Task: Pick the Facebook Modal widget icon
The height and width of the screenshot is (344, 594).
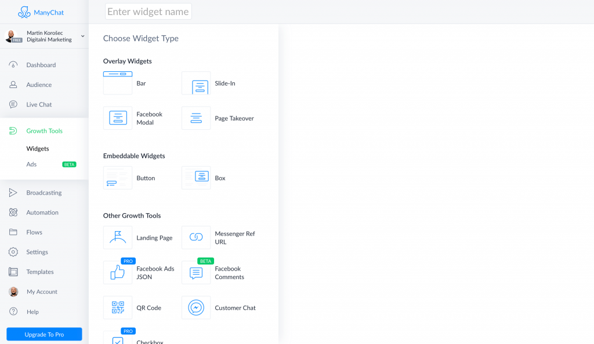Action: coord(118,118)
